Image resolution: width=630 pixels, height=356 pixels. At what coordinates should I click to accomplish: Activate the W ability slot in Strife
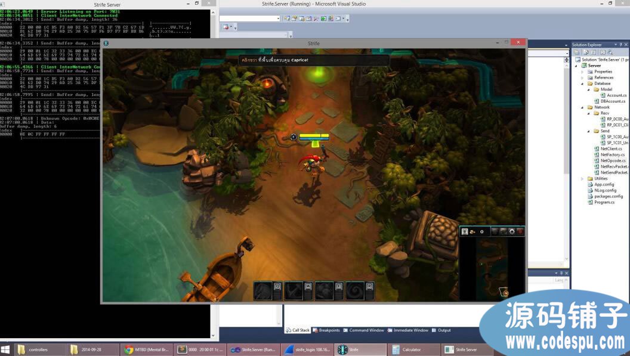coord(298,291)
